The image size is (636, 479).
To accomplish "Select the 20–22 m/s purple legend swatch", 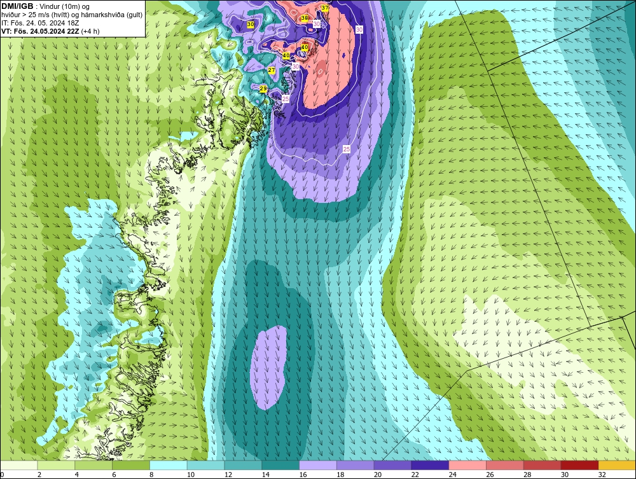I will pyautogui.click(x=392, y=465).
